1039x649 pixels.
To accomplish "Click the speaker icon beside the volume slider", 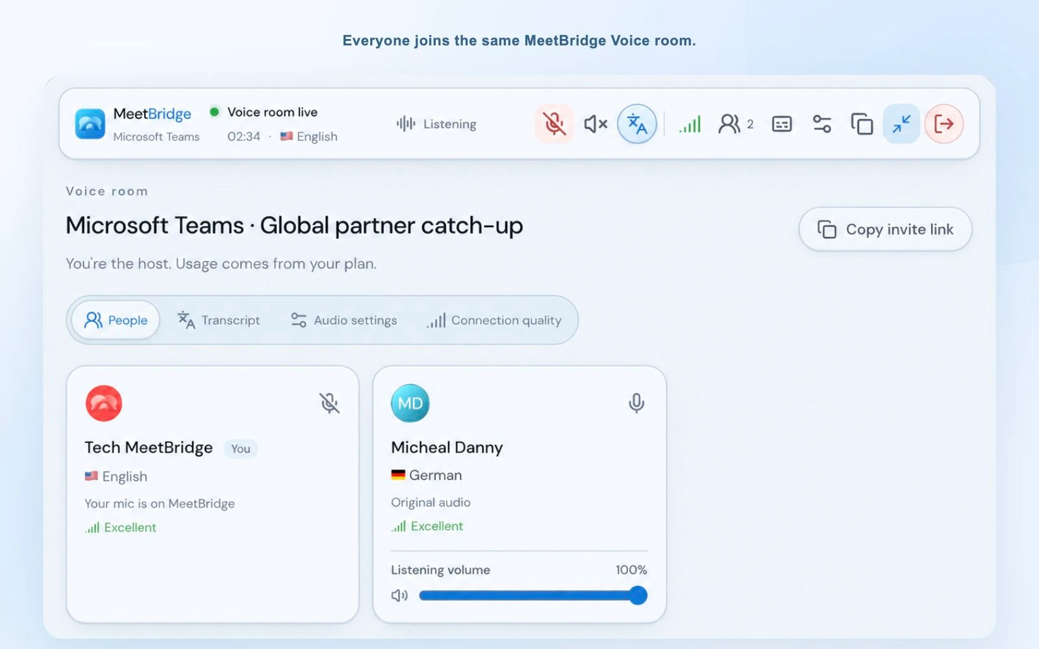I will [399, 595].
